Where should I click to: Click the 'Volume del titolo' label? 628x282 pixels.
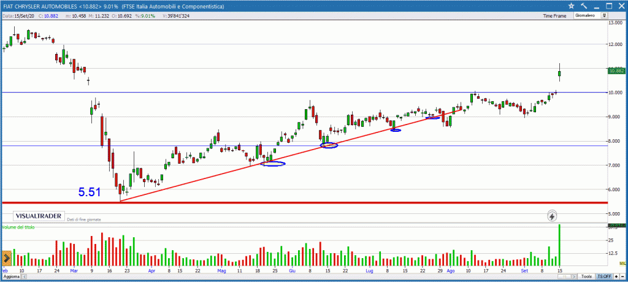(18, 227)
